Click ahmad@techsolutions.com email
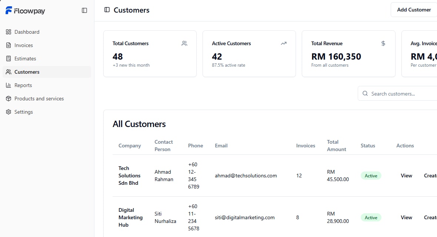The height and width of the screenshot is (237, 437). (246, 176)
